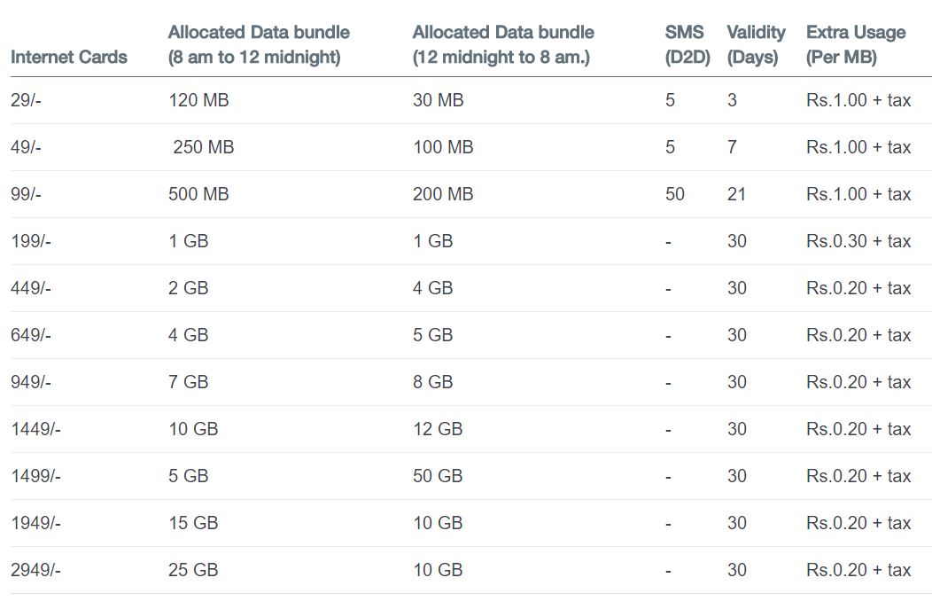Select the 29/- internet card row
Viewport: 932px width, 601px height.
pyautogui.click(x=470, y=100)
